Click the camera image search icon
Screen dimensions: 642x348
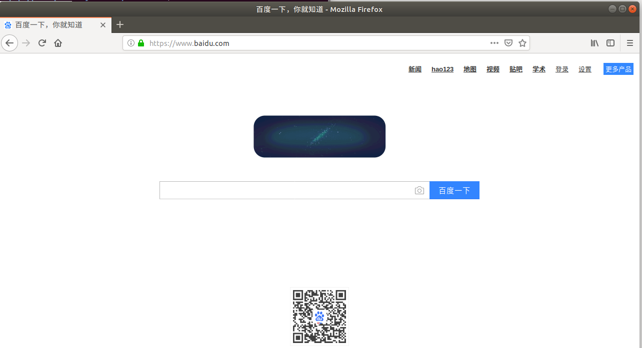[419, 190]
